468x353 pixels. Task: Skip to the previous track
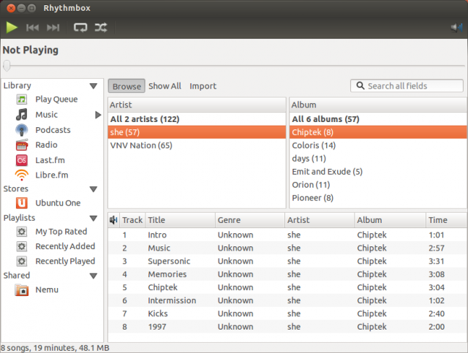(32, 28)
